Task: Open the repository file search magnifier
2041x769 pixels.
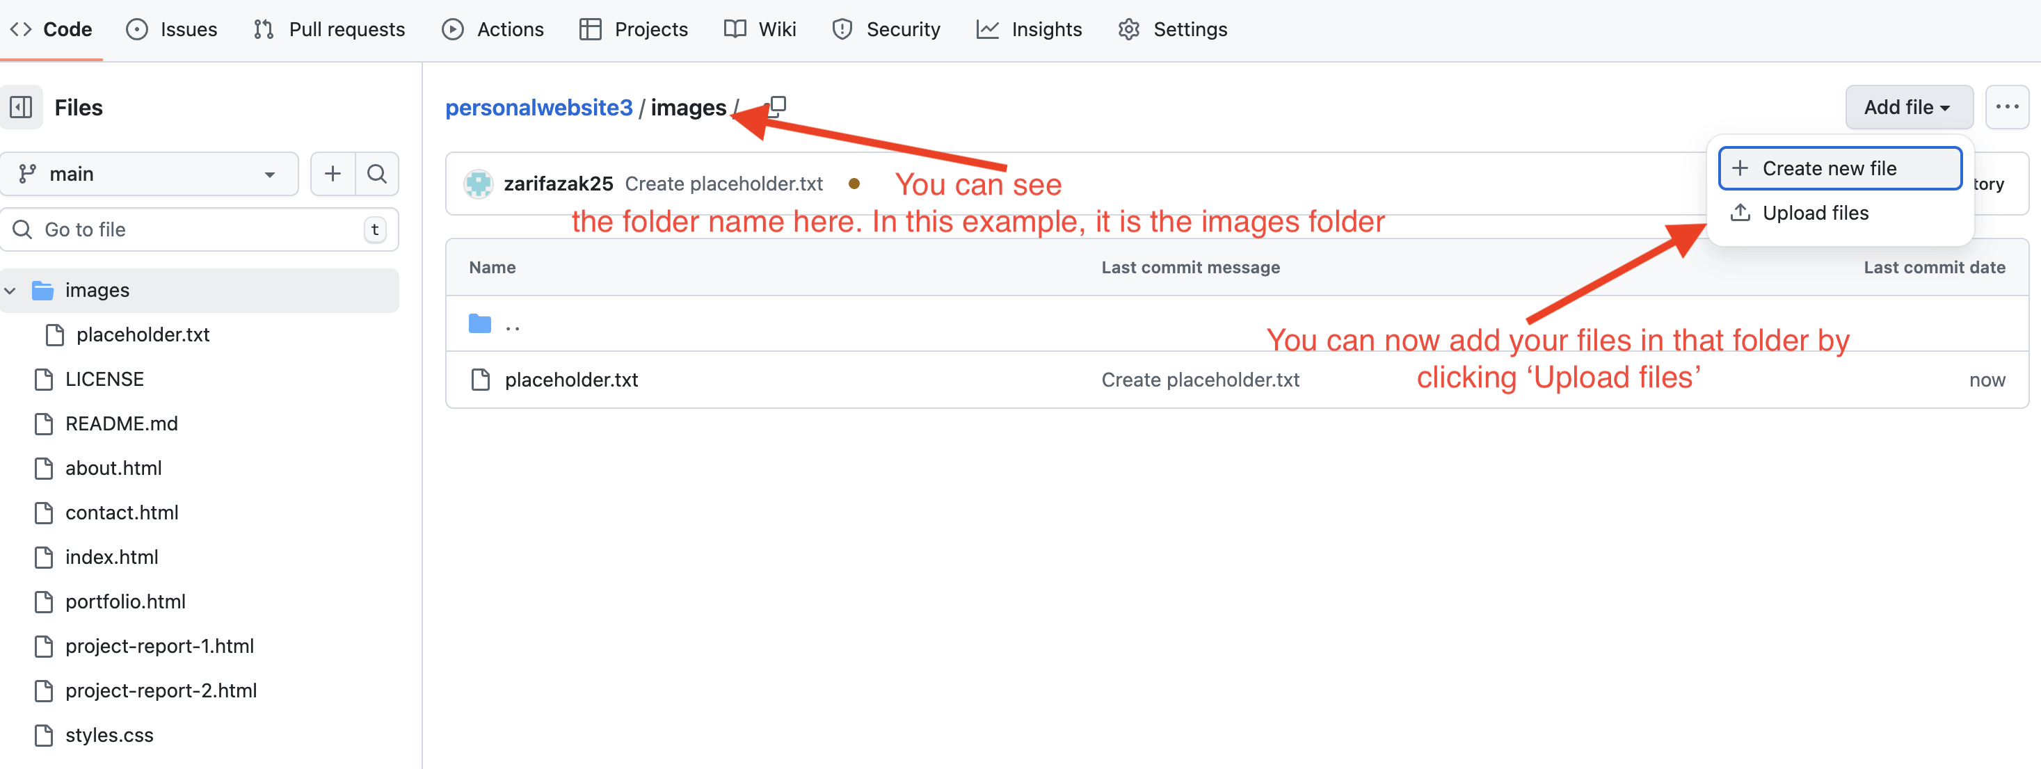Action: [377, 173]
